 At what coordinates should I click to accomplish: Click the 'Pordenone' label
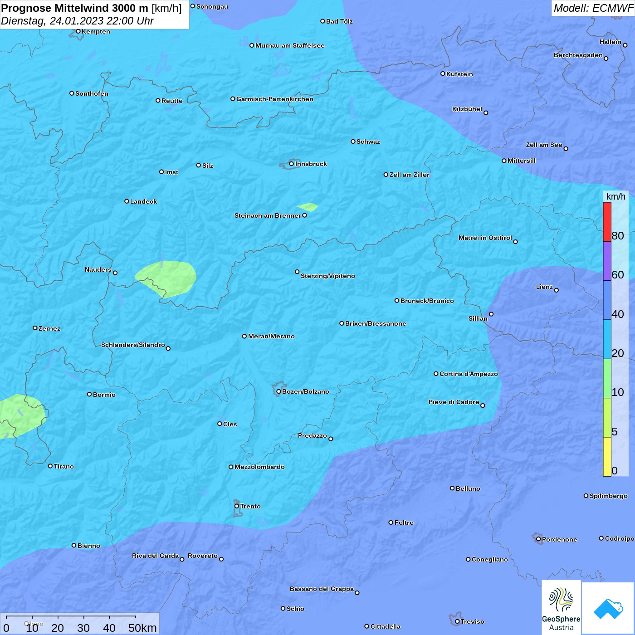(x=560, y=539)
